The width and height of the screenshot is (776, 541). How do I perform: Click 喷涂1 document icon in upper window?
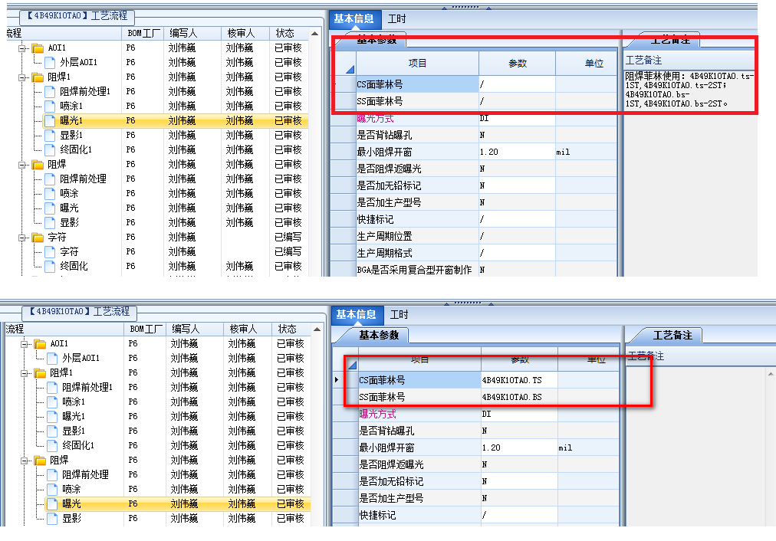(50, 106)
